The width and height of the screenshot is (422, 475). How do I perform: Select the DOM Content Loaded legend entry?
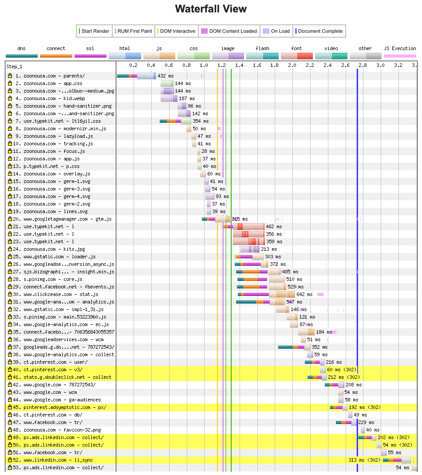[229, 31]
